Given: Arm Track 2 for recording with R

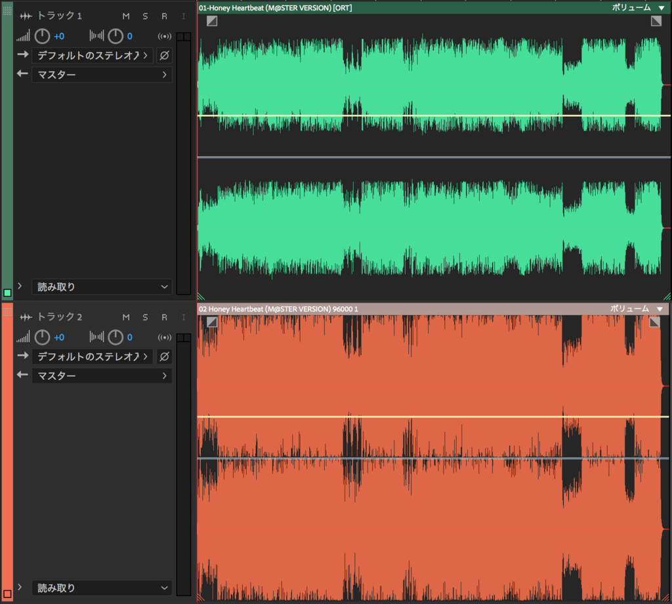Looking at the screenshot, I should coord(165,317).
